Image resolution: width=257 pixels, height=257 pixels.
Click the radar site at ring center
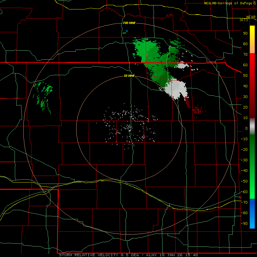(x=129, y=128)
